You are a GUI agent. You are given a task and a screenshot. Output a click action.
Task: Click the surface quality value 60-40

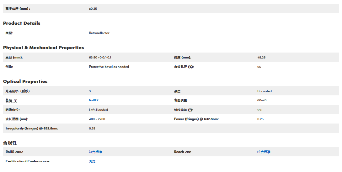(262, 100)
